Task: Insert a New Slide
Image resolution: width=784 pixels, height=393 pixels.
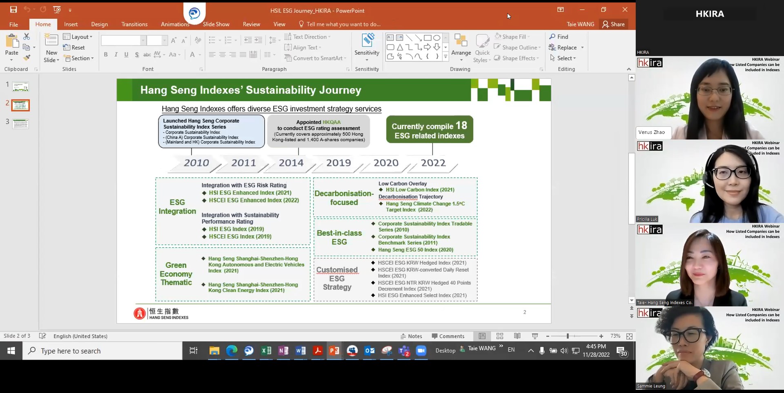Action: click(51, 48)
